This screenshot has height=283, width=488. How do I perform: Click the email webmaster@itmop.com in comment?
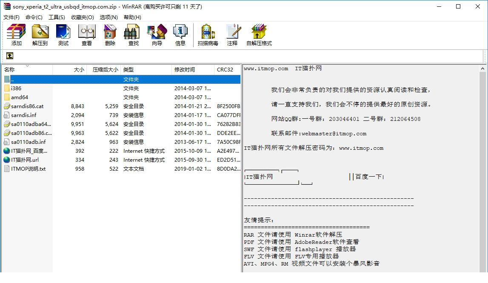point(334,134)
